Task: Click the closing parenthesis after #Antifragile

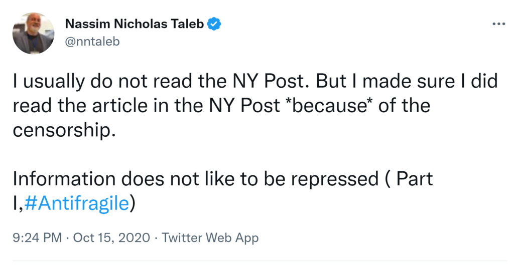Action: click(x=133, y=204)
